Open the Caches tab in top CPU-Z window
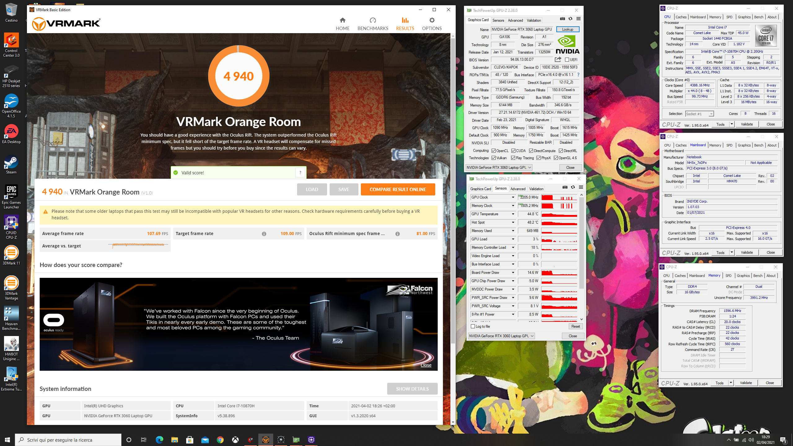This screenshot has width=793, height=446. tap(681, 17)
